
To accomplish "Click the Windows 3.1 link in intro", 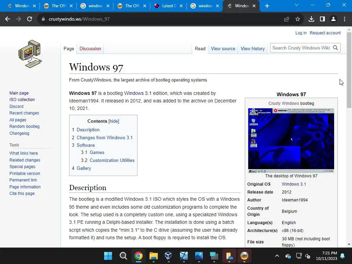I will point(138,93).
